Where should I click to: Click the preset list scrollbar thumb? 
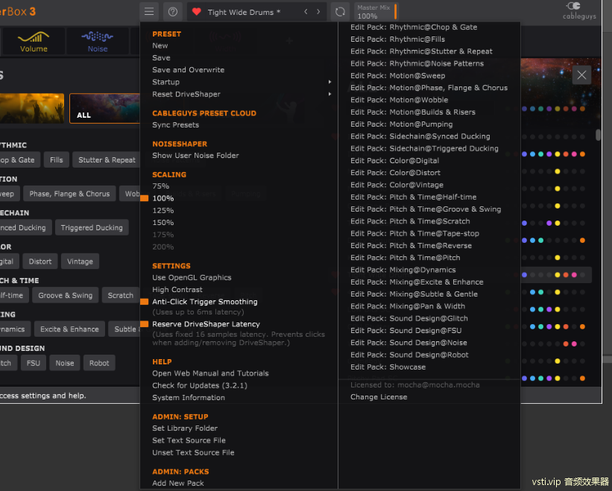598,135
